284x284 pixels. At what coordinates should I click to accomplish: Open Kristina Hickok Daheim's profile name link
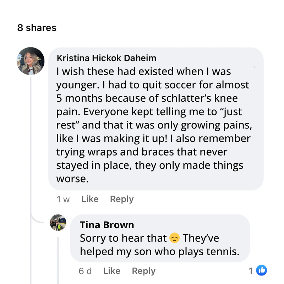click(106, 58)
